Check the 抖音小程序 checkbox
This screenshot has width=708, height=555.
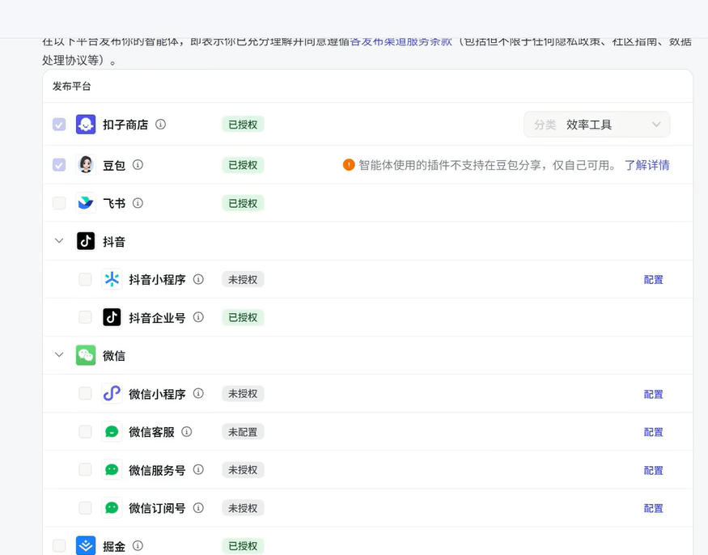pos(85,279)
